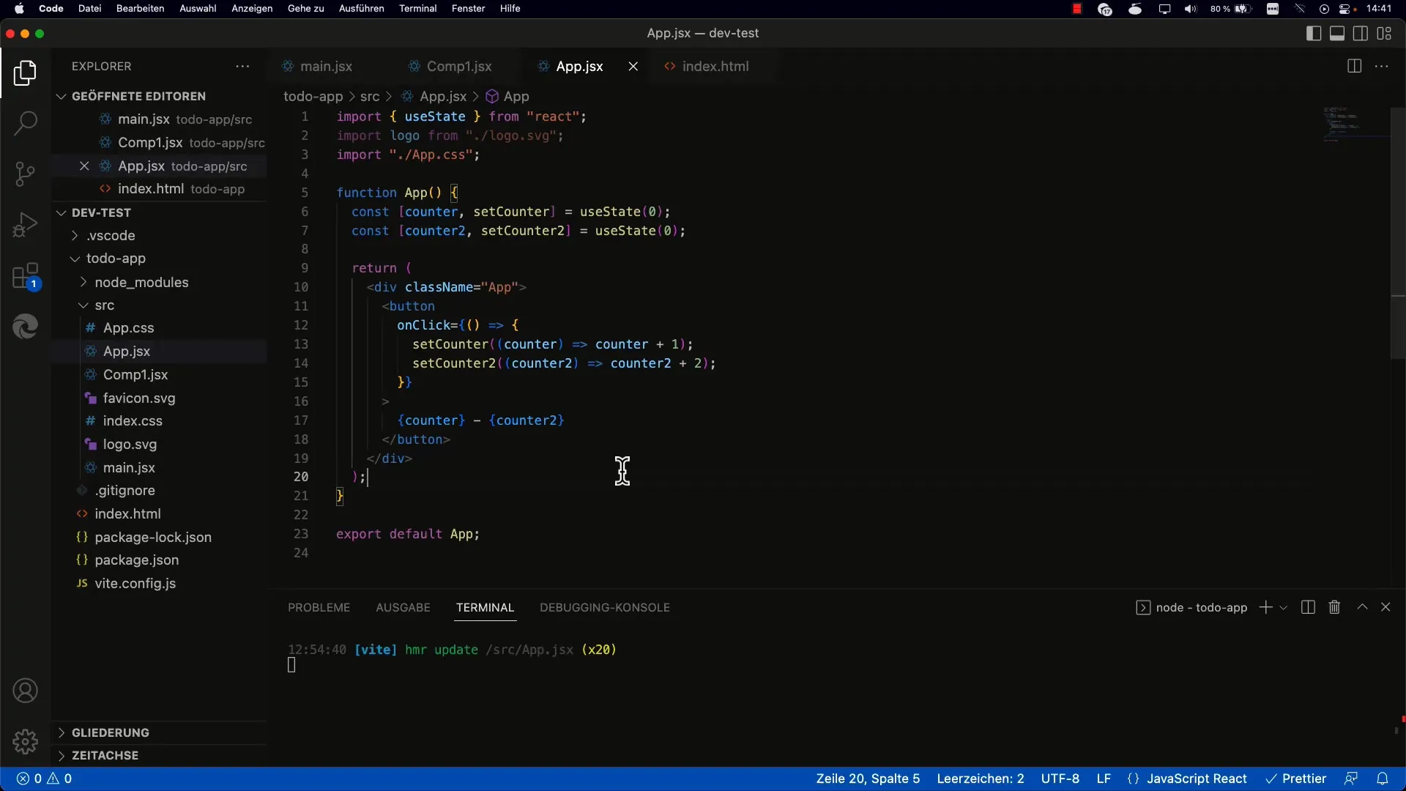Close App.jsx in open editors list
This screenshot has width=1406, height=791.
pyautogui.click(x=84, y=166)
